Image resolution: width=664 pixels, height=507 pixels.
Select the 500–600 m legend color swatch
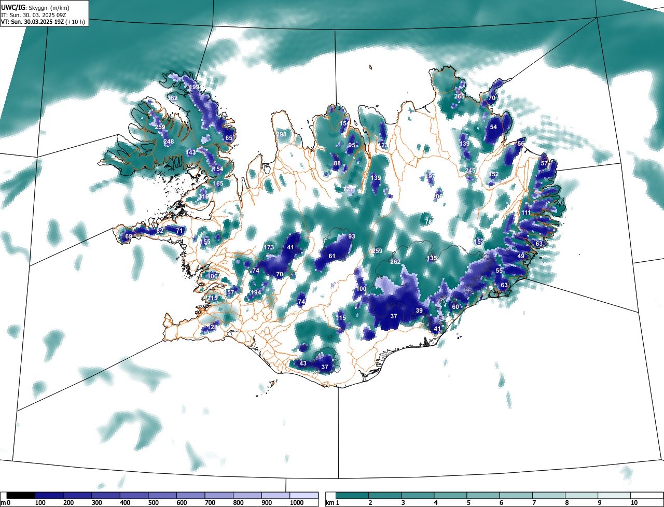(162, 496)
